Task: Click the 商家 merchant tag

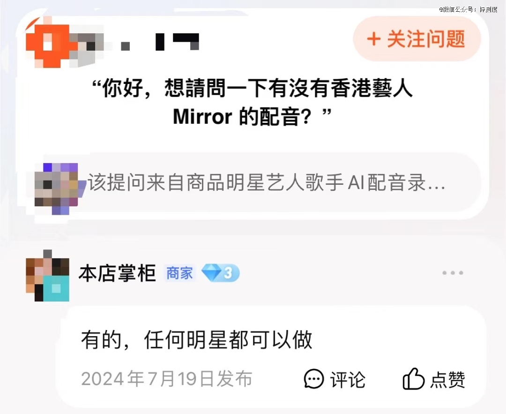Action: click(180, 273)
